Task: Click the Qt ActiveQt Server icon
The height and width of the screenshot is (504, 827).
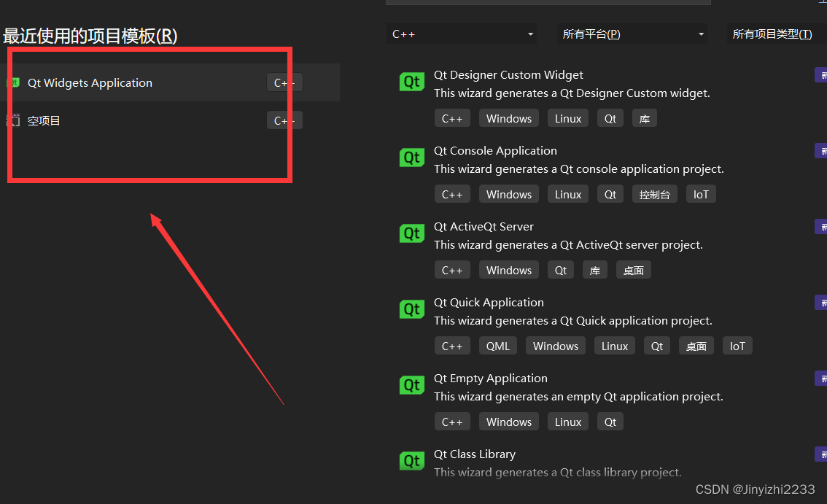Action: click(x=412, y=233)
